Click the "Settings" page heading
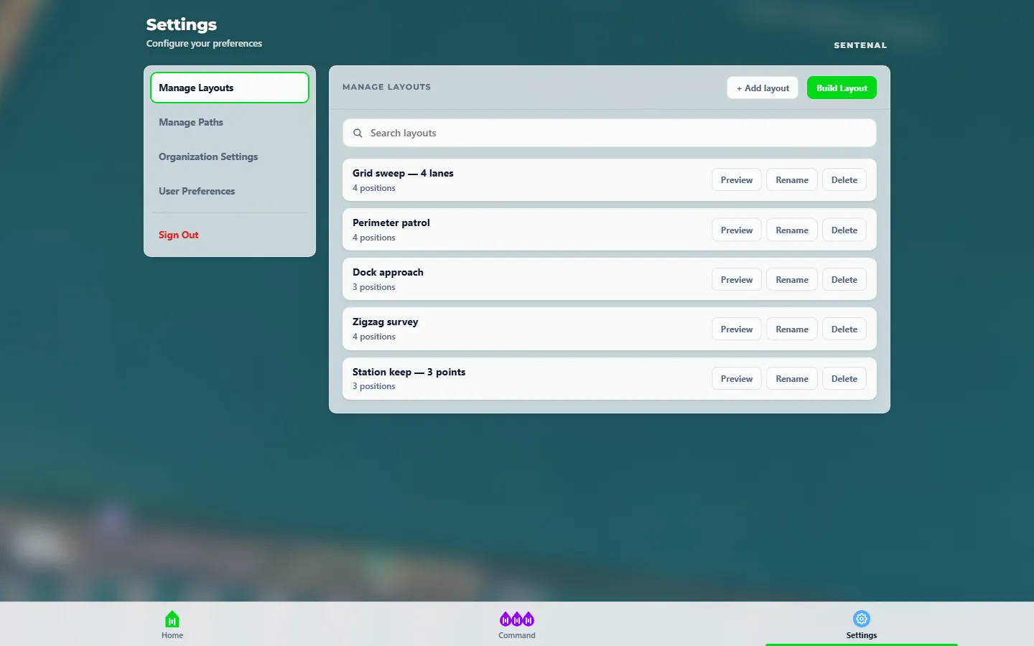The width and height of the screenshot is (1034, 646). point(182,24)
